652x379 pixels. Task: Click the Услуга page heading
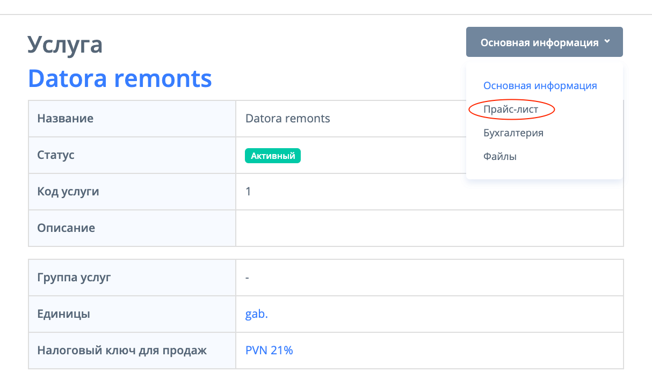(65, 45)
